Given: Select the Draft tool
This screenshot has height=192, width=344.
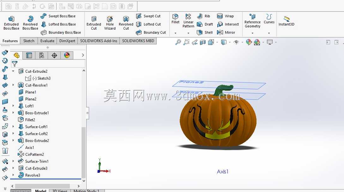Looking at the screenshot, I should coord(205,24).
